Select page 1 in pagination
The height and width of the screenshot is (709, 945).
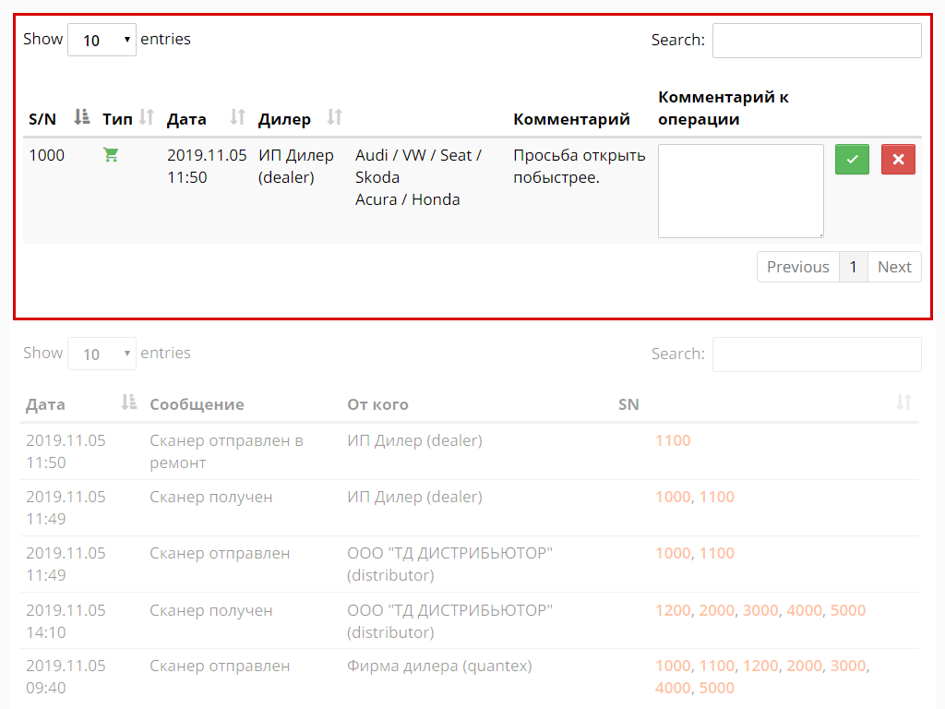[x=853, y=267]
